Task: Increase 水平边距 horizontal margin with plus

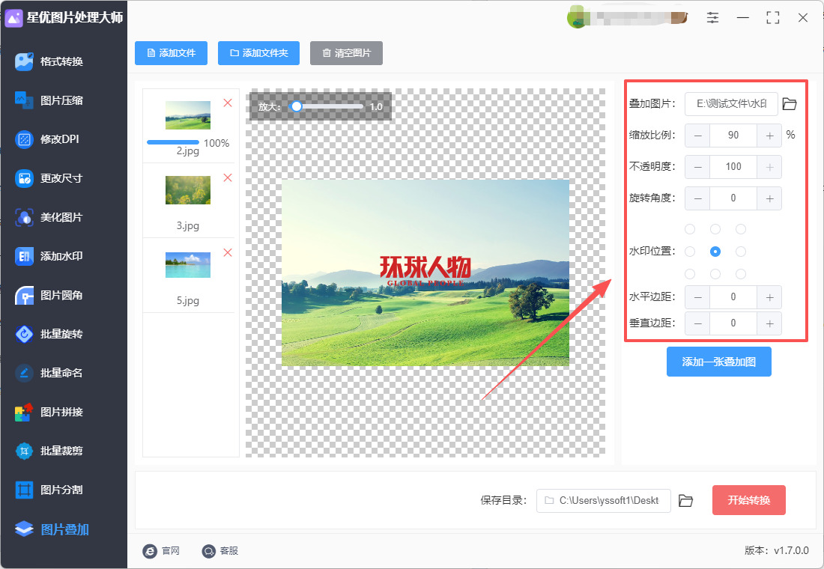Action: (x=769, y=297)
